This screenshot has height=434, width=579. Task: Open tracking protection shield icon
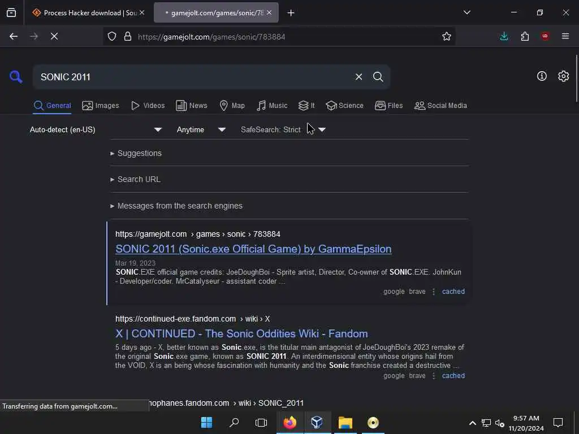112,36
